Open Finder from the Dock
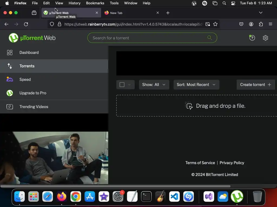The height and width of the screenshot is (207, 277). point(19,196)
